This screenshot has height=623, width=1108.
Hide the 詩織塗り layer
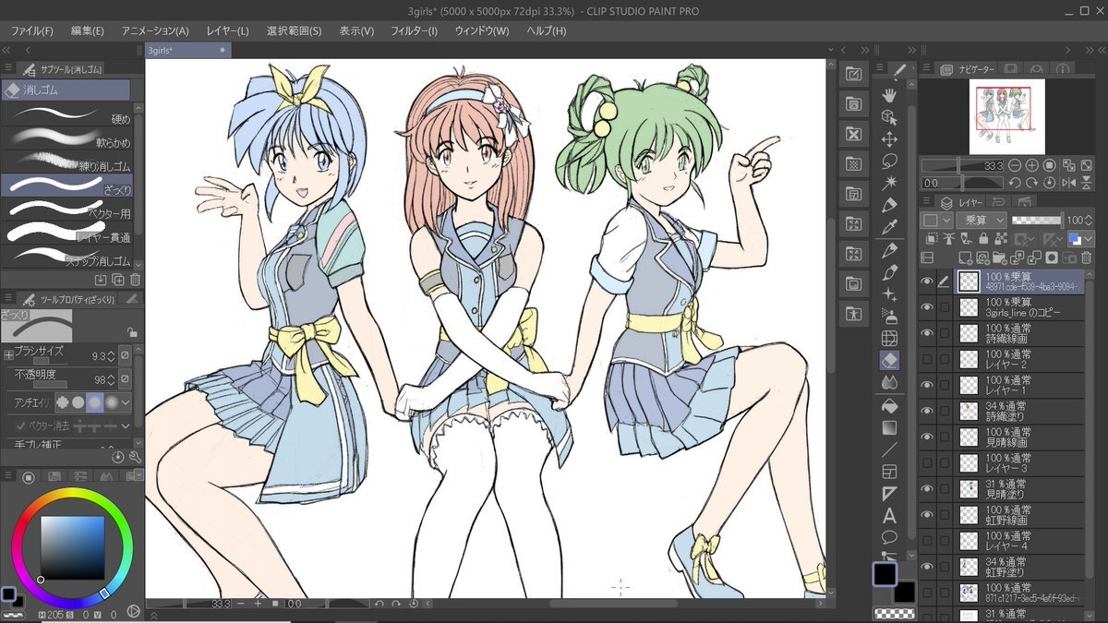[x=927, y=411]
